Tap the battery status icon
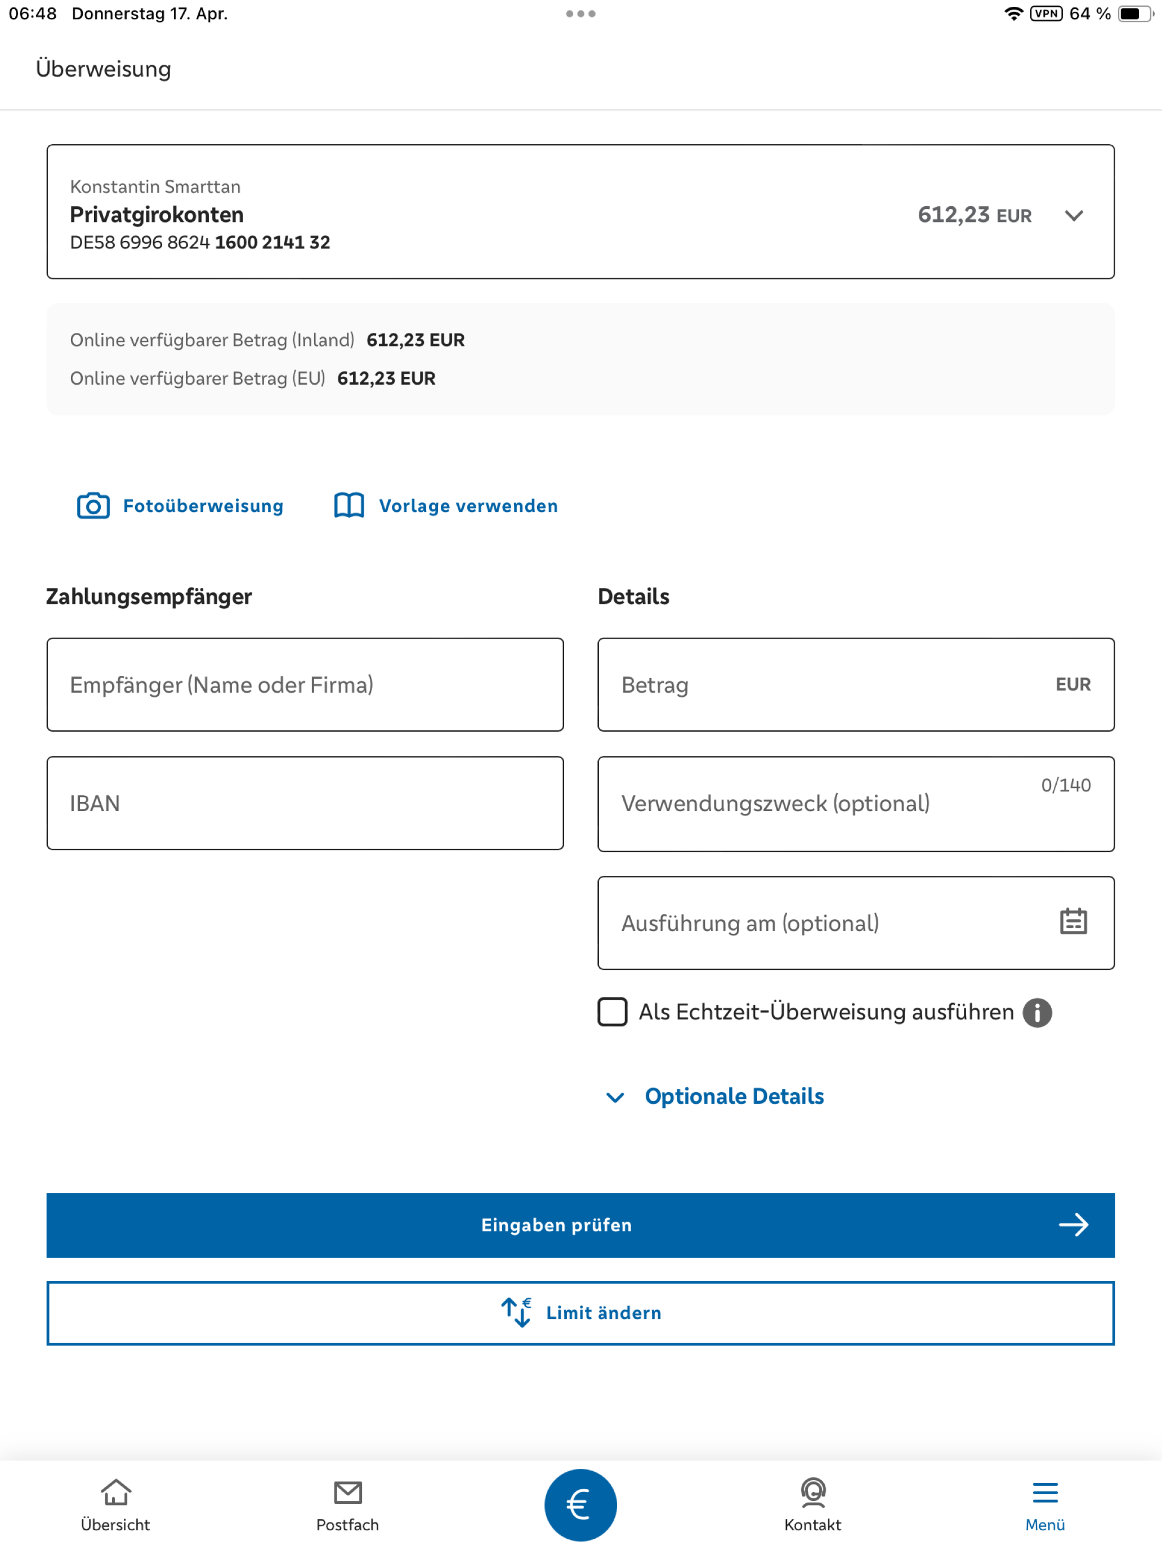Image resolution: width=1162 pixels, height=1550 pixels. coord(1136,14)
